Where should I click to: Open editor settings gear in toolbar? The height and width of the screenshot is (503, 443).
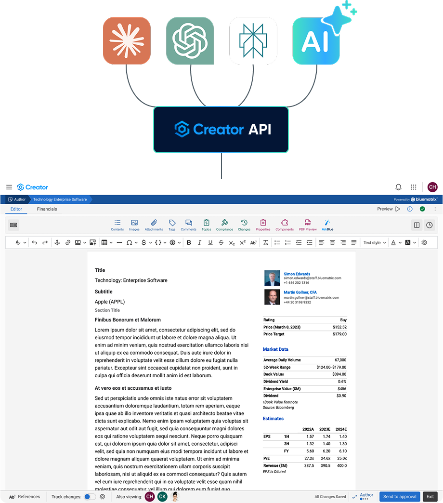click(424, 242)
